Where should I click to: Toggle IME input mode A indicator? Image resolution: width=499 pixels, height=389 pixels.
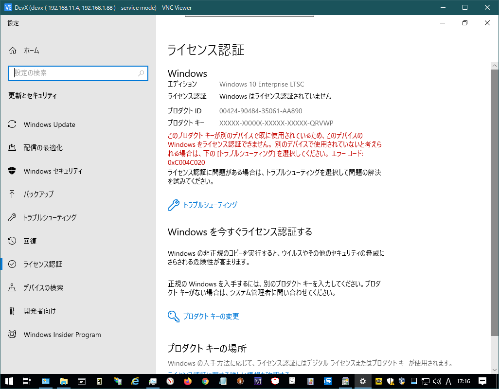[x=448, y=381]
